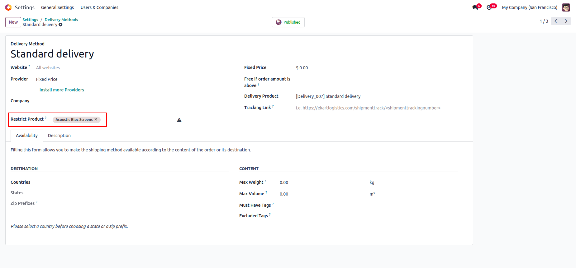Click the Odoo Settings app logo icon
The height and width of the screenshot is (268, 576).
tap(8, 7)
